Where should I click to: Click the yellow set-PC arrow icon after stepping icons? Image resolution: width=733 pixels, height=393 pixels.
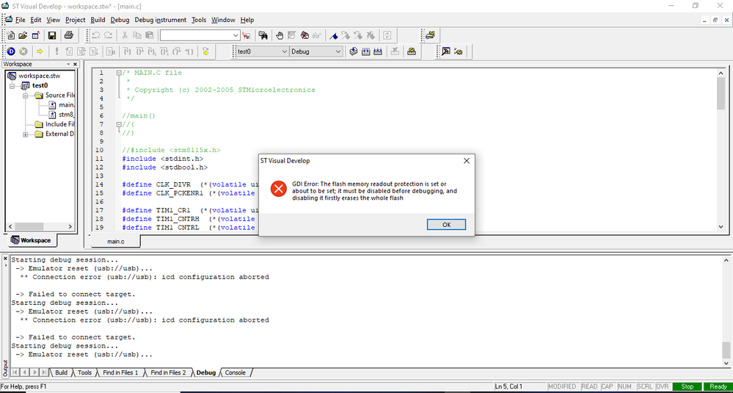205,51
